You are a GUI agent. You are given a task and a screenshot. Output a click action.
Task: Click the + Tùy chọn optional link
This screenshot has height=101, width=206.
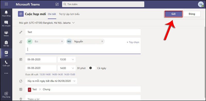tap(133, 42)
